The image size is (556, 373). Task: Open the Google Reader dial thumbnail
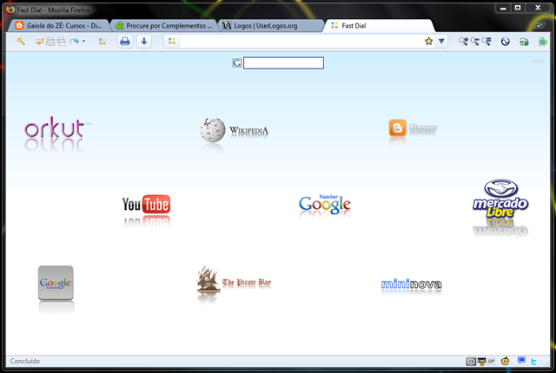coord(325,206)
